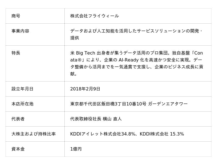Click the 本店所在地 label cell
This screenshot has width=222, height=165.
point(22,104)
